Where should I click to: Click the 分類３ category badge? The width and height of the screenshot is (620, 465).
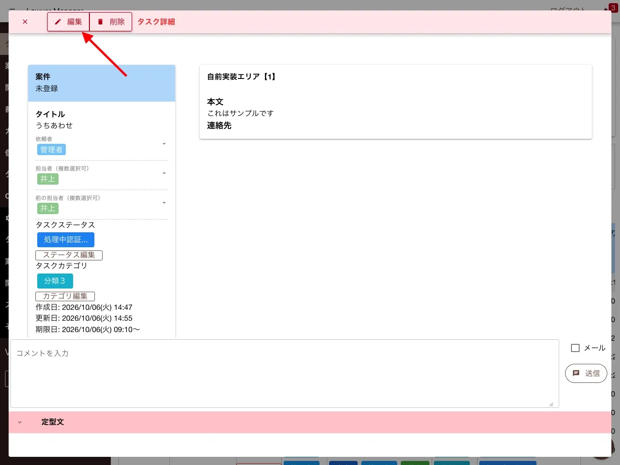click(x=55, y=281)
